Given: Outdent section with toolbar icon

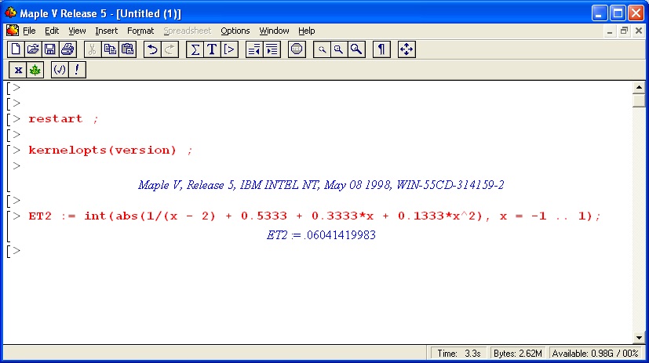Looking at the screenshot, I should pos(254,49).
